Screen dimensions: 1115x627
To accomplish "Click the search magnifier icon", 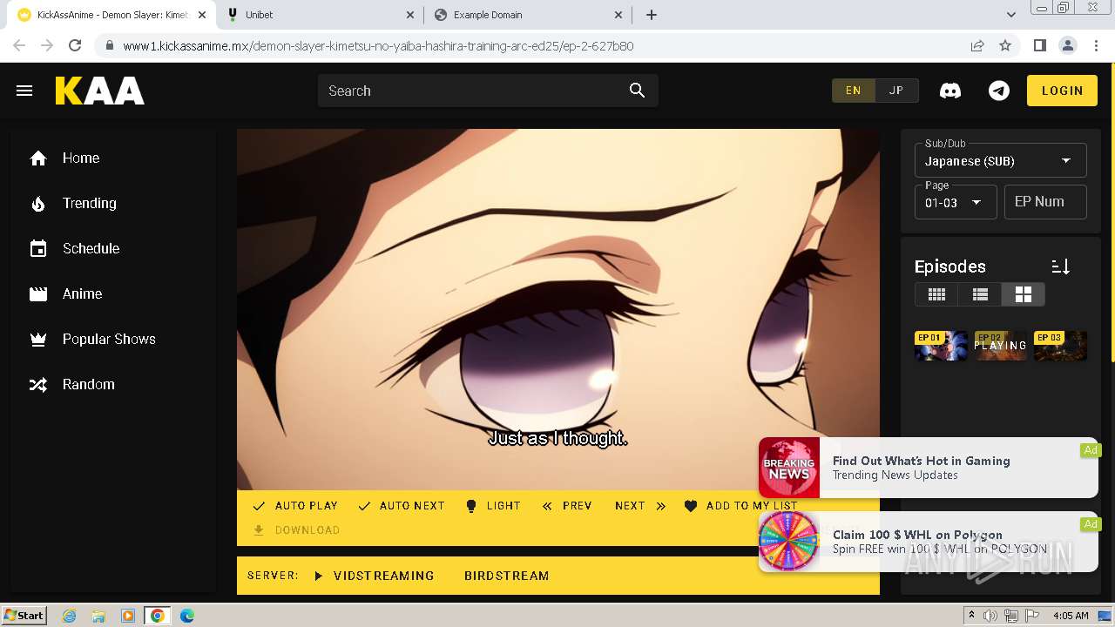I will click(637, 91).
